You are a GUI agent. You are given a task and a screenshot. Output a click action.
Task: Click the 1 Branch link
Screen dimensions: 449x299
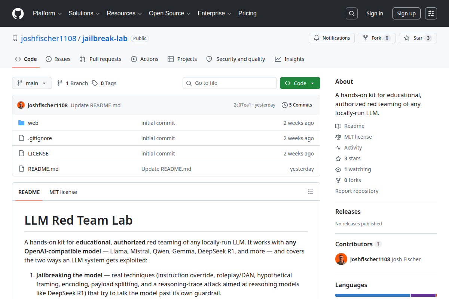[x=73, y=83]
